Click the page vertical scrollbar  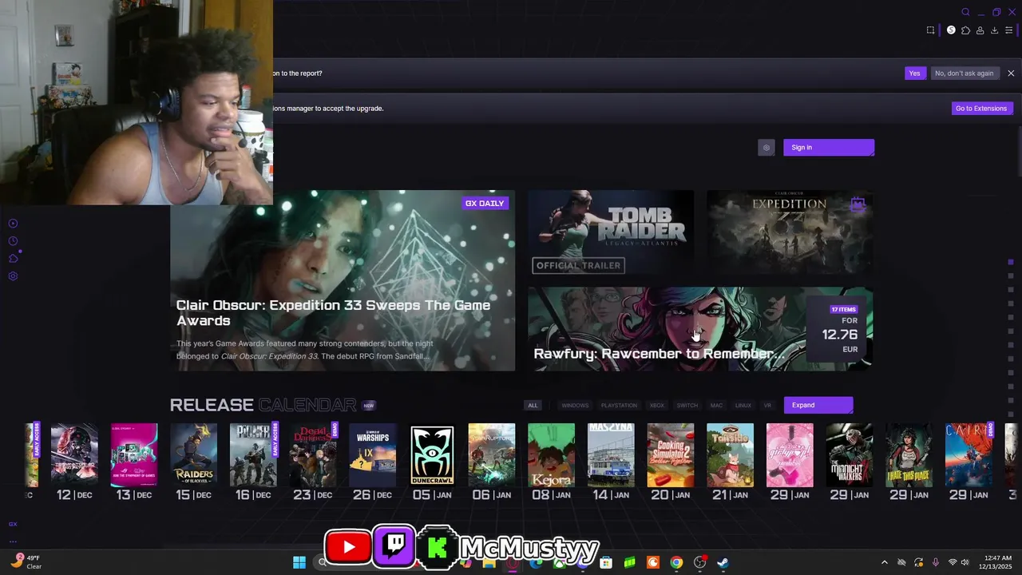(x=1019, y=152)
